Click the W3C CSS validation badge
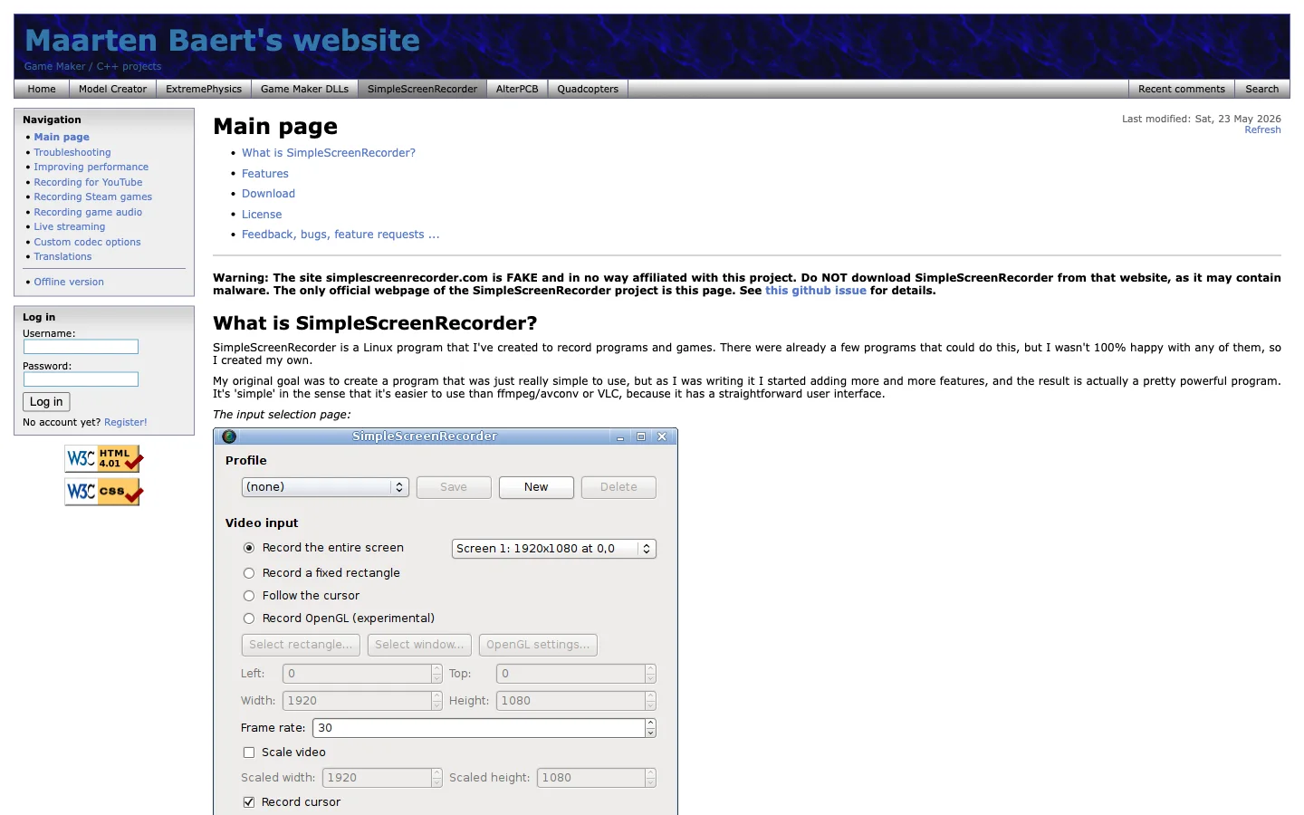Screen dimensions: 1304x815 pos(104,492)
